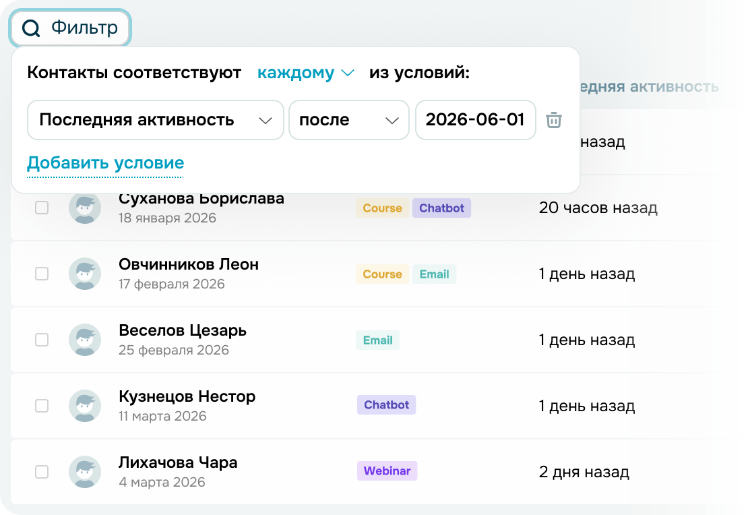This screenshot has height=515, width=748.
Task: Click the '2 дня назад' activity value
Action: pos(584,472)
